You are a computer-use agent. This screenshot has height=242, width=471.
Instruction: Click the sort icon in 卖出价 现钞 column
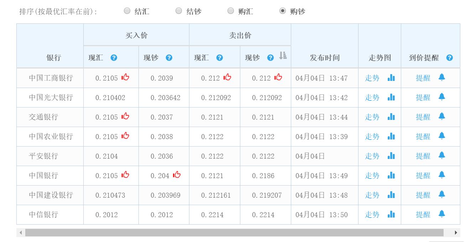[x=283, y=56]
